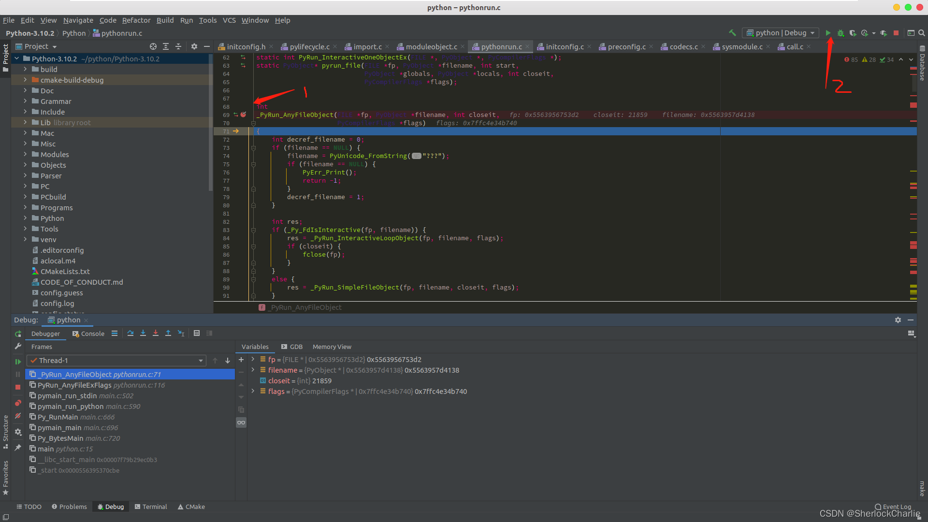The image size is (928, 522).
Task: Enable the Memory View tab
Action: (333, 347)
